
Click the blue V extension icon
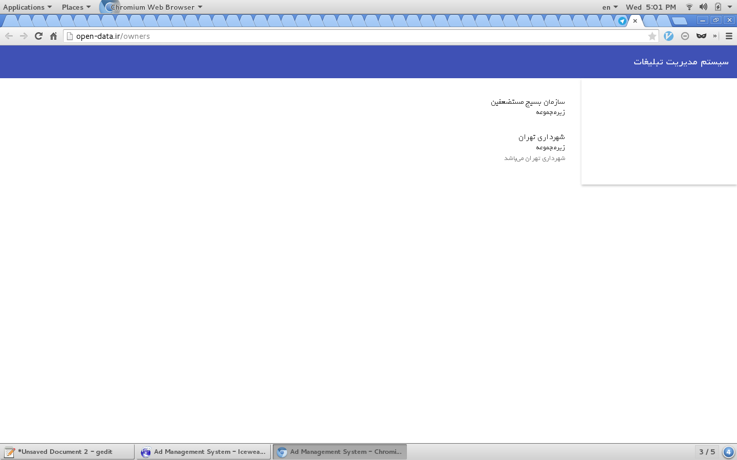coord(668,36)
